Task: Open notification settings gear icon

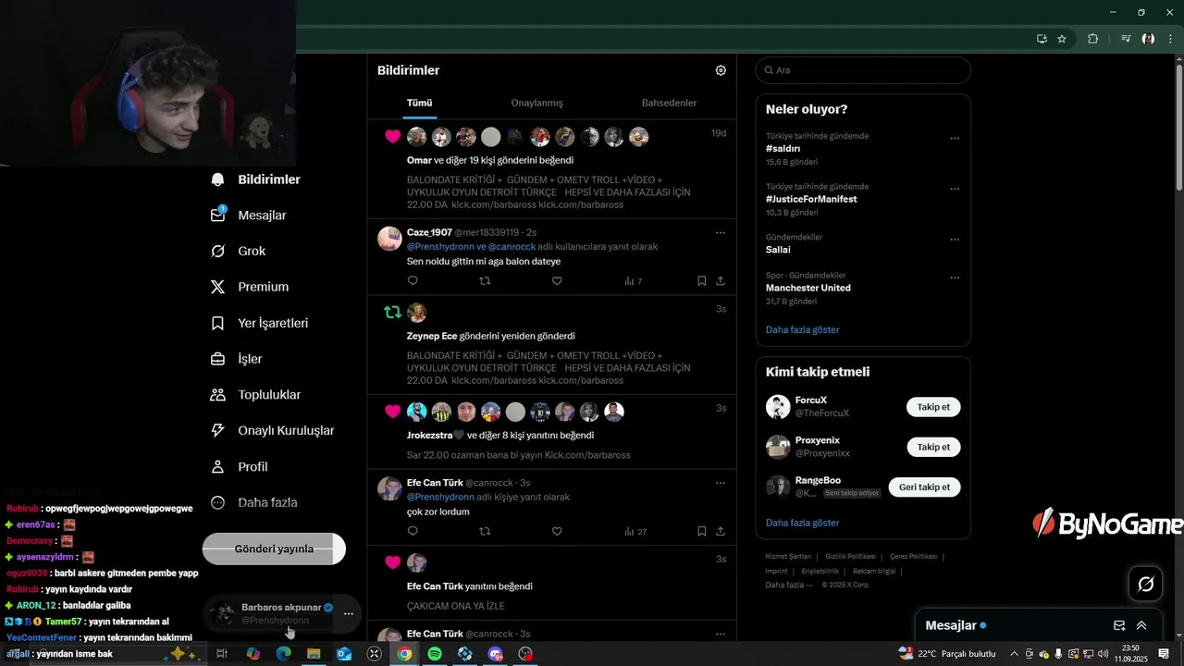Action: (721, 70)
